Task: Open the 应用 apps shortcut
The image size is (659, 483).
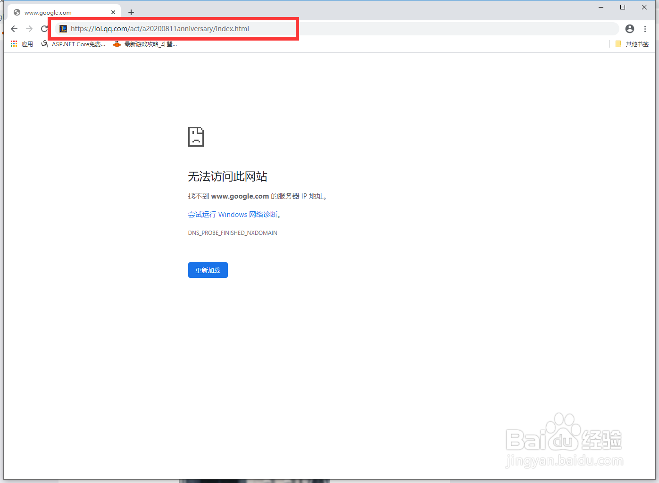Action: click(22, 44)
